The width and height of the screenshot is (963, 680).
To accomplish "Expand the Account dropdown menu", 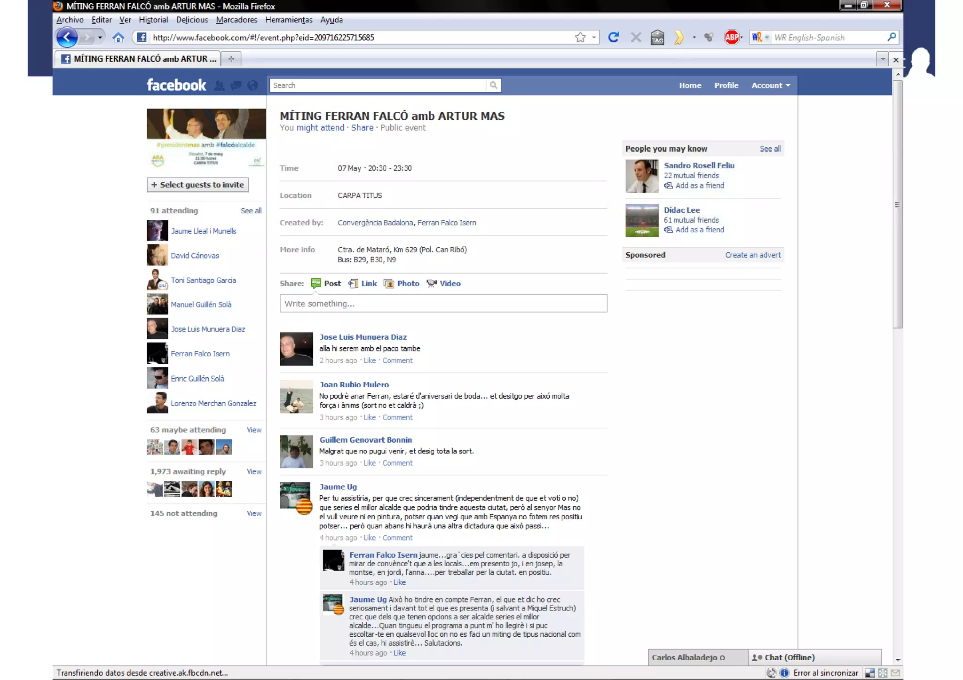I will click(x=771, y=86).
